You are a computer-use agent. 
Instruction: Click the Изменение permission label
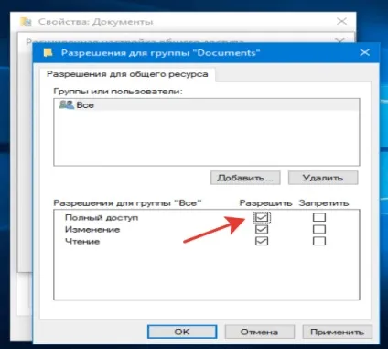coord(92,230)
